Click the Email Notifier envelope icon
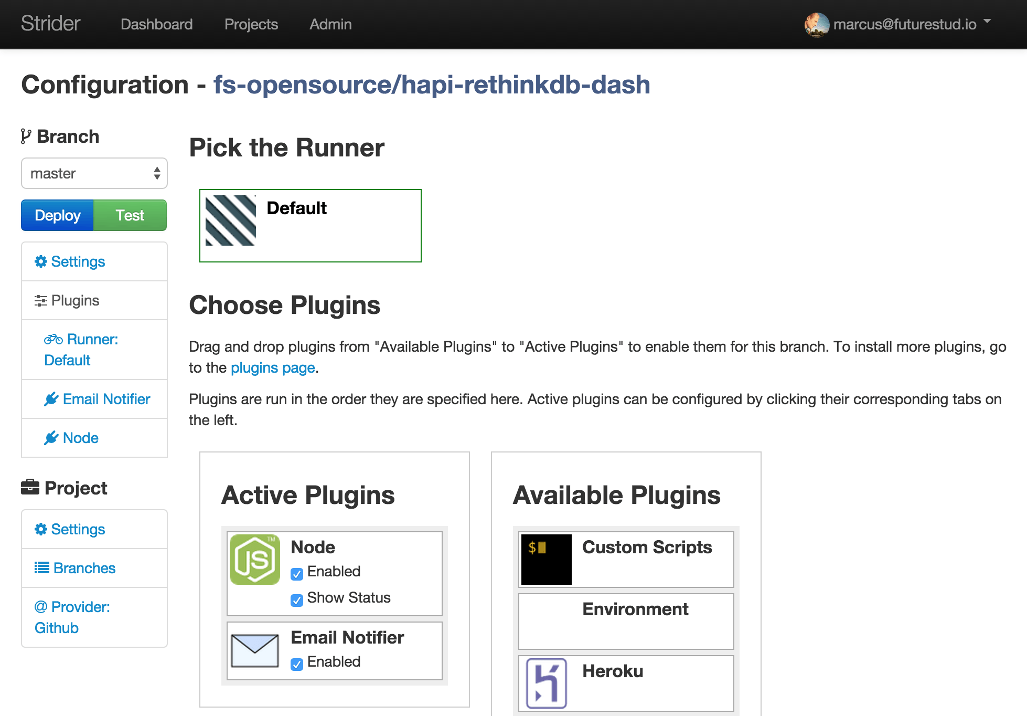 [x=255, y=650]
